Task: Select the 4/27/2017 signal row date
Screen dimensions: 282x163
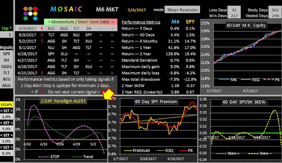Action: [27, 60]
